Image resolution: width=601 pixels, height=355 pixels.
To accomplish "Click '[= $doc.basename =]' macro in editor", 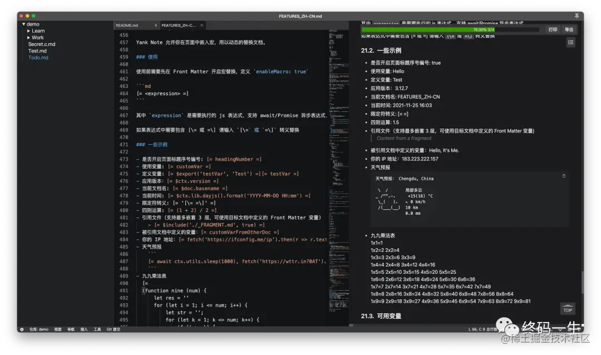I will click(200, 188).
